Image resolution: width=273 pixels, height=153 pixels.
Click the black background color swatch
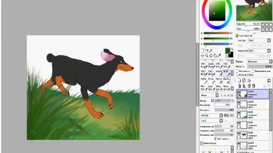pos(231,55)
